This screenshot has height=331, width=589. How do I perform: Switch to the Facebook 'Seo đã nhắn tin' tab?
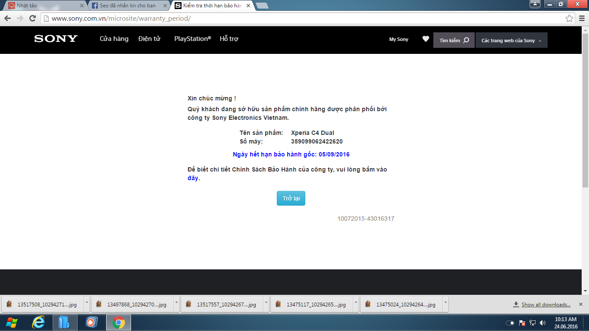tap(127, 6)
